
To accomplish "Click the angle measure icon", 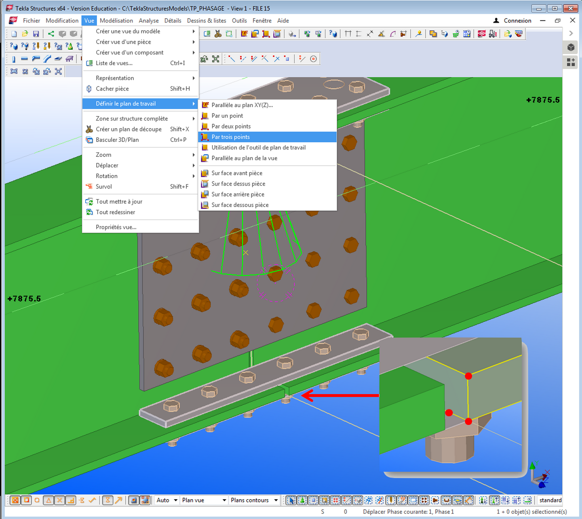I will pos(381,34).
